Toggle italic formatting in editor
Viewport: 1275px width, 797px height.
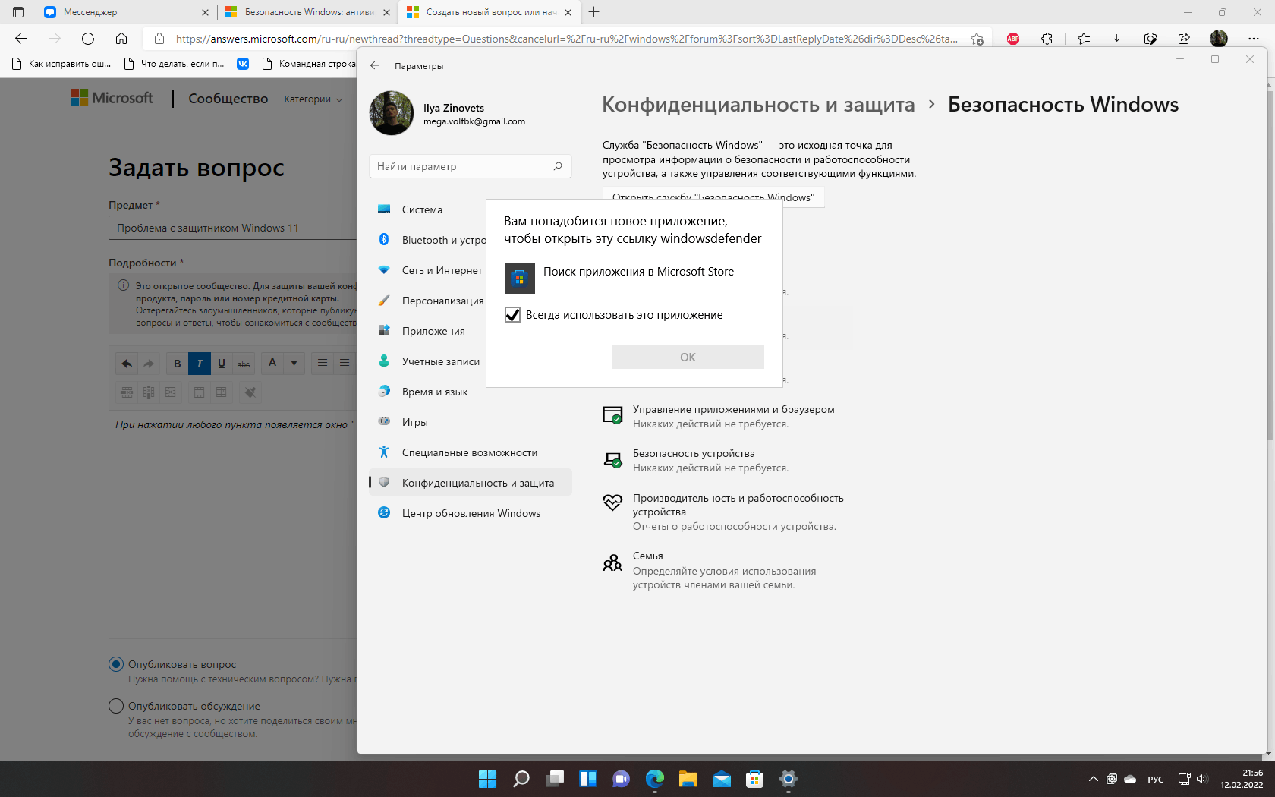(x=200, y=364)
